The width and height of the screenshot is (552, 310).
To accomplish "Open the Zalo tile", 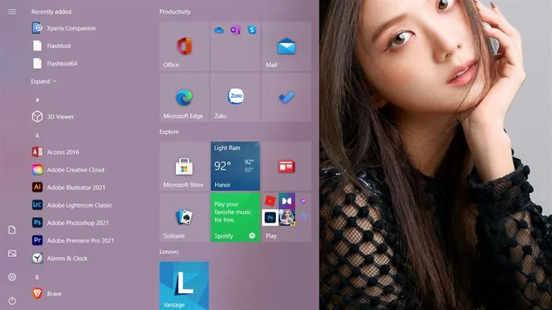I will pyautogui.click(x=235, y=98).
